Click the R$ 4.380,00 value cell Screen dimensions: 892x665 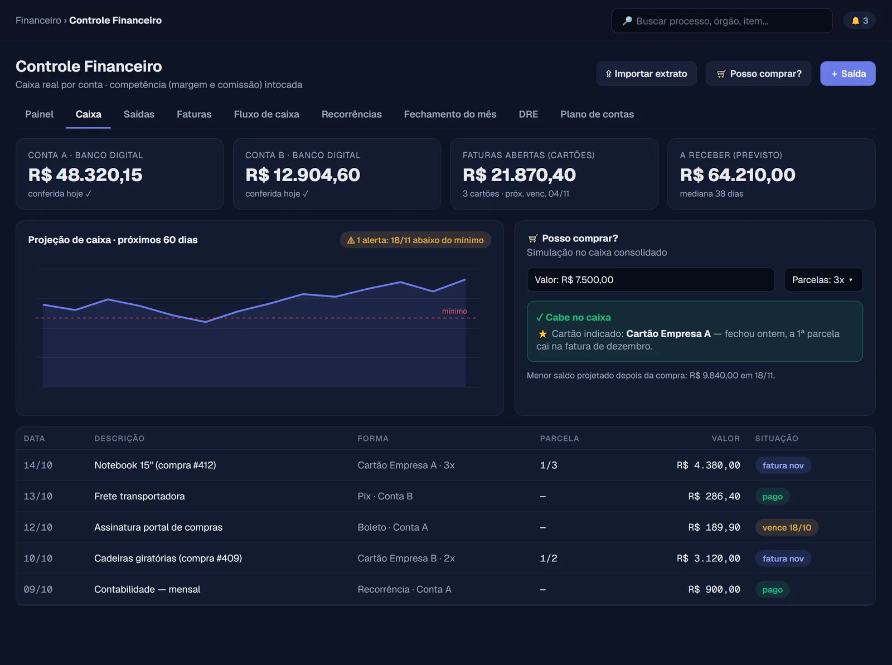point(708,465)
